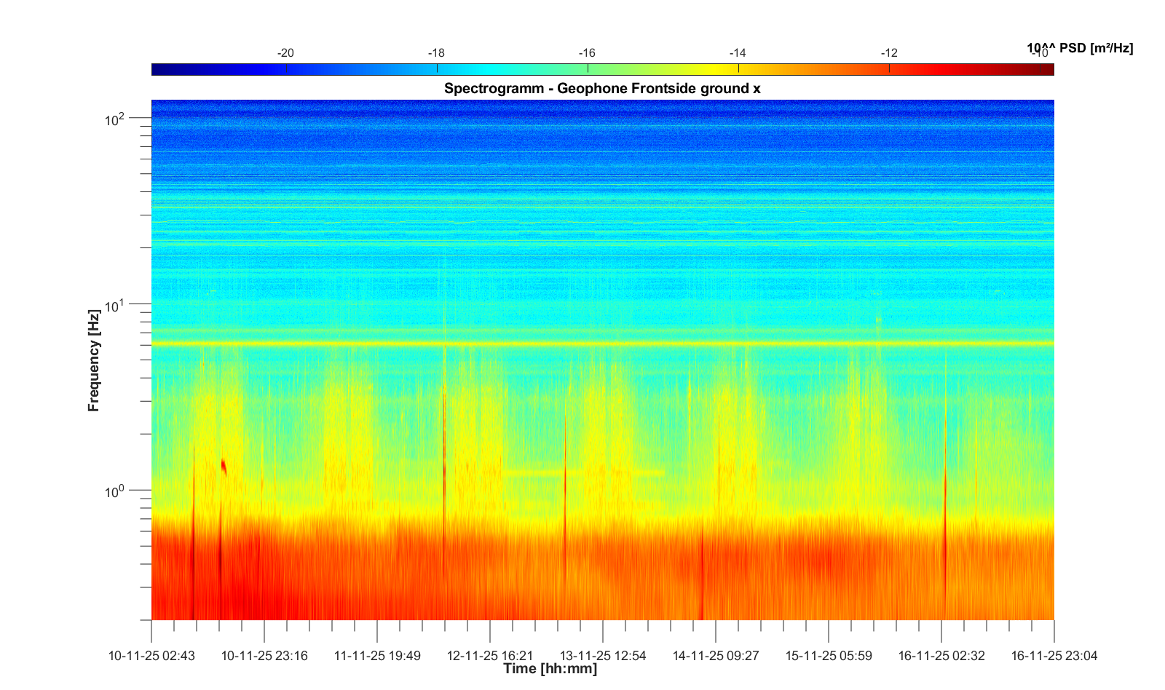Image resolution: width=1165 pixels, height=690 pixels.
Task: Click the PSD [m²/Hz] colorbar label
Action: [x=1080, y=48]
